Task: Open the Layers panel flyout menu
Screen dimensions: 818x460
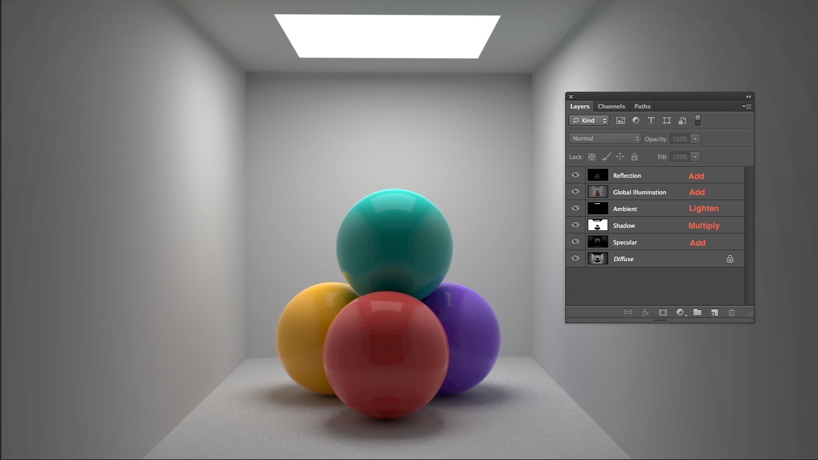Action: [x=747, y=106]
